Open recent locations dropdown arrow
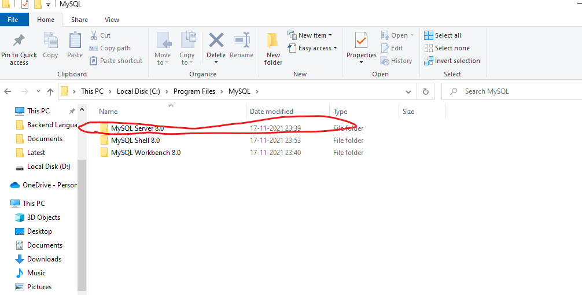The height and width of the screenshot is (295, 582). coord(38,91)
